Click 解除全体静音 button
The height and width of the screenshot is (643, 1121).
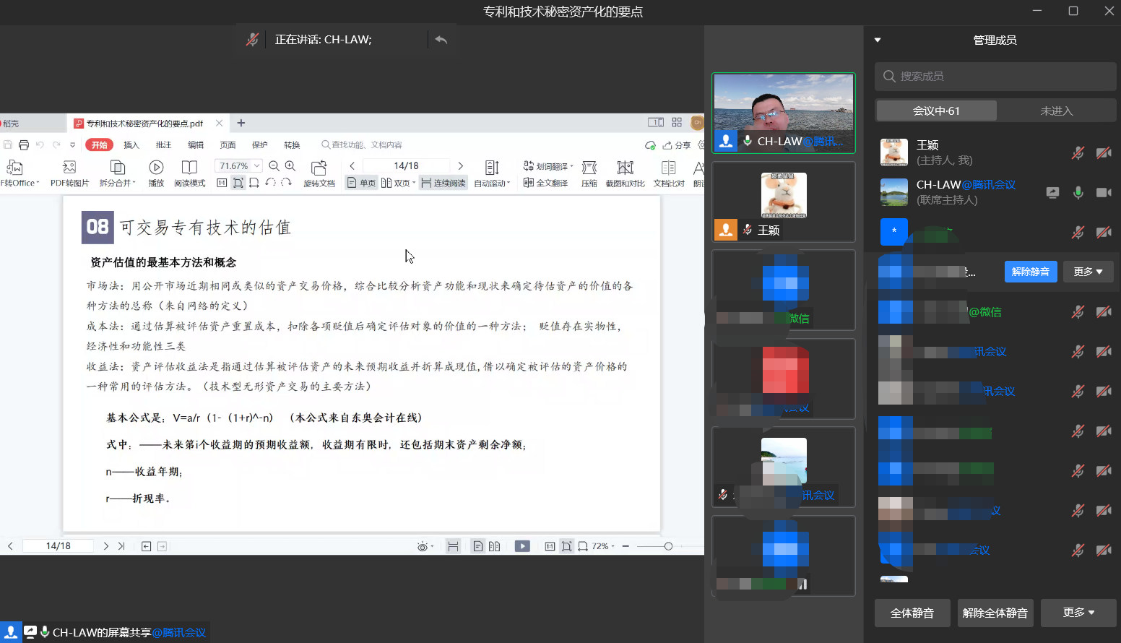(995, 613)
